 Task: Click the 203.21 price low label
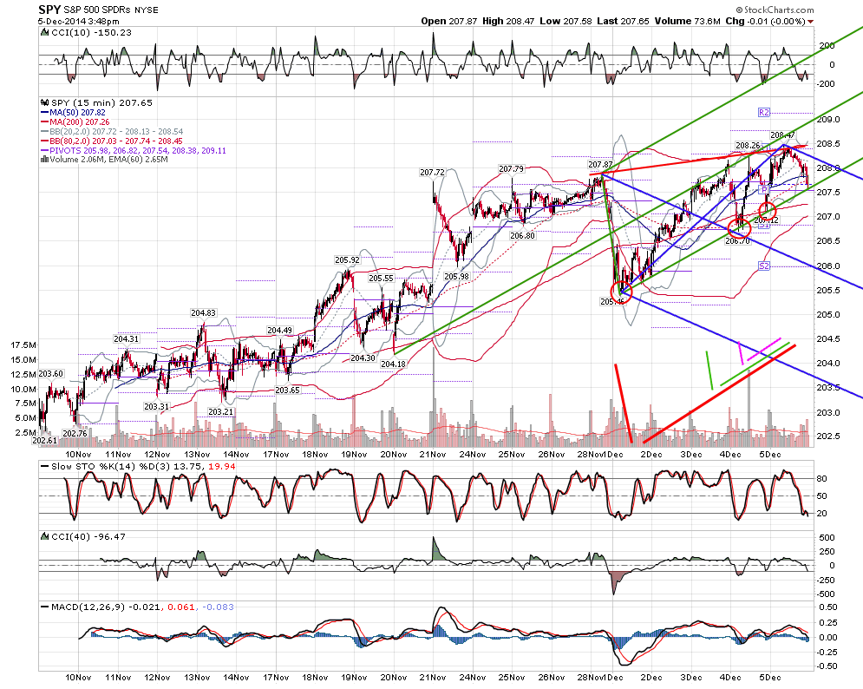(x=220, y=412)
